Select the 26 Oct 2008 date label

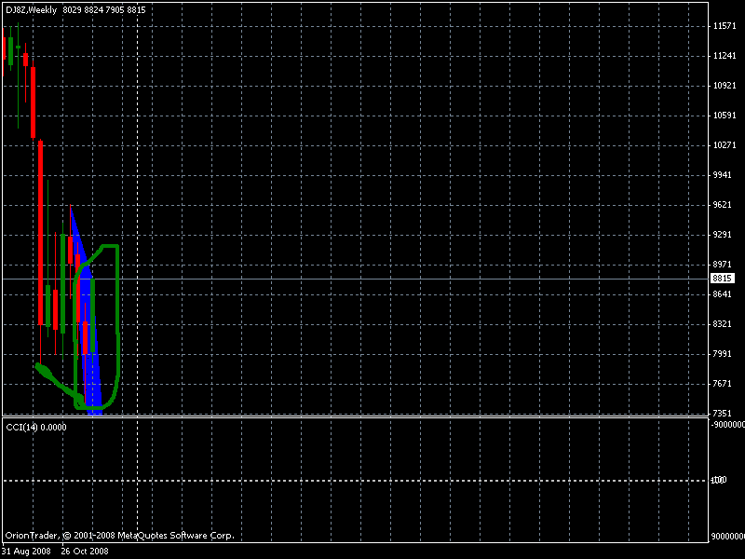(x=85, y=552)
